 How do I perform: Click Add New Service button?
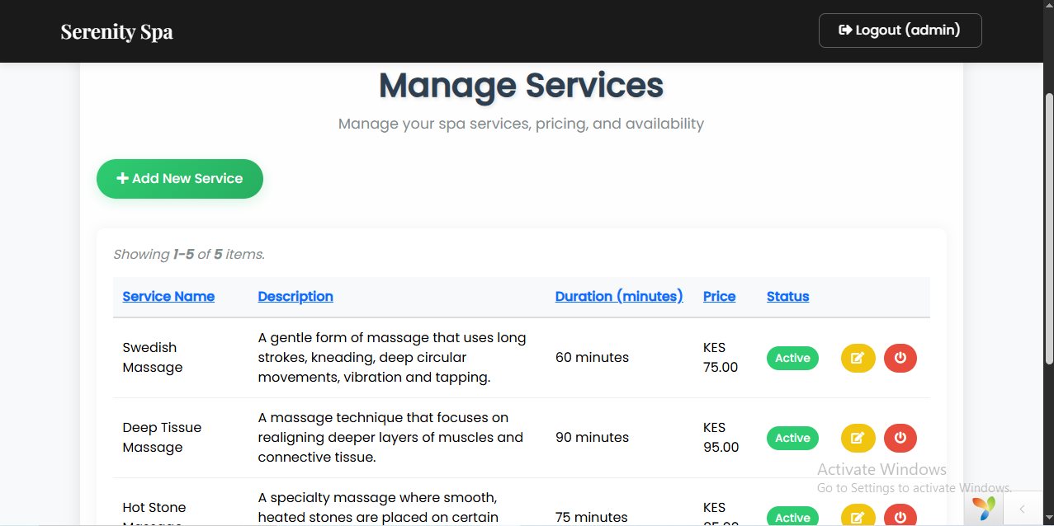tap(180, 179)
